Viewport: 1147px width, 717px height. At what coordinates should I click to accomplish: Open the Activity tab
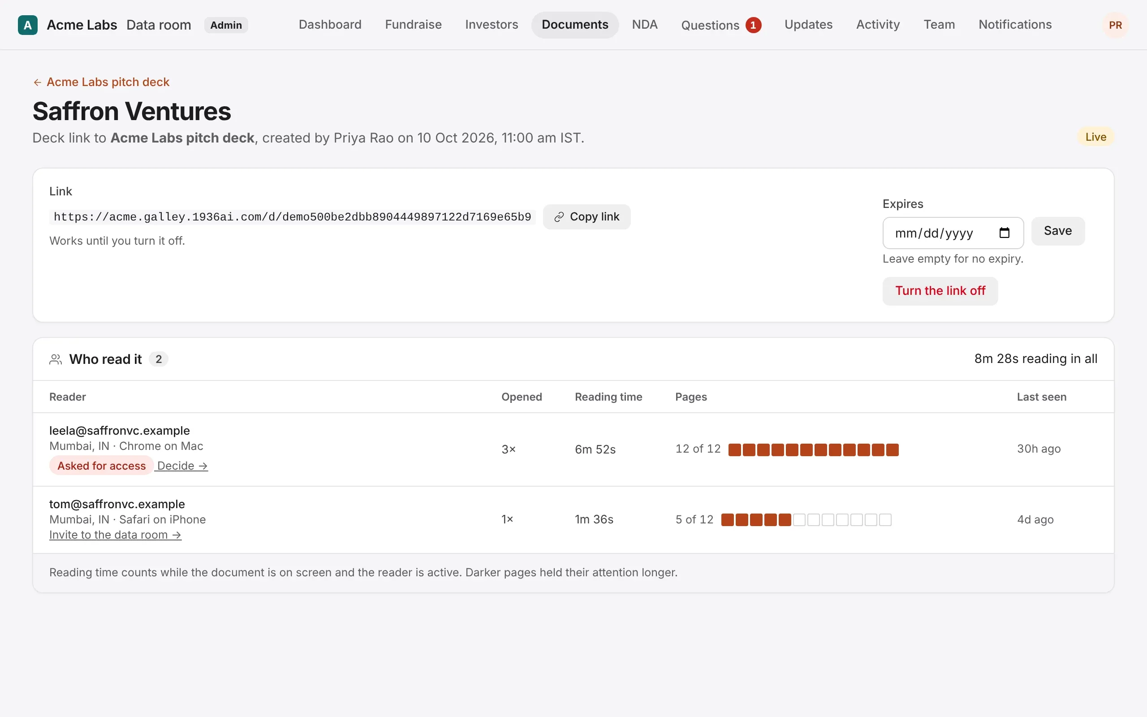(x=878, y=25)
